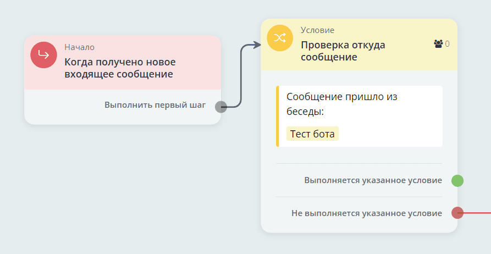Click the "Проверка откуда сообщение" title
The width and height of the screenshot is (491, 254).
point(344,51)
